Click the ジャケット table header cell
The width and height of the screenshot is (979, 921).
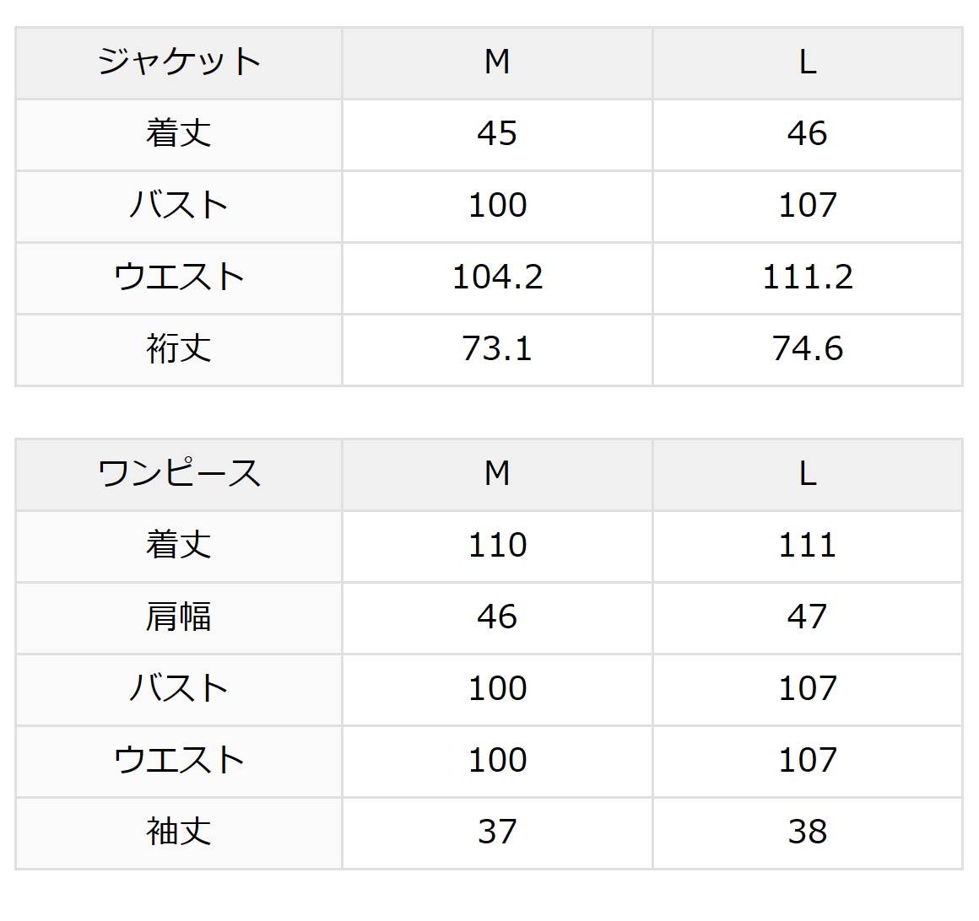(x=179, y=62)
